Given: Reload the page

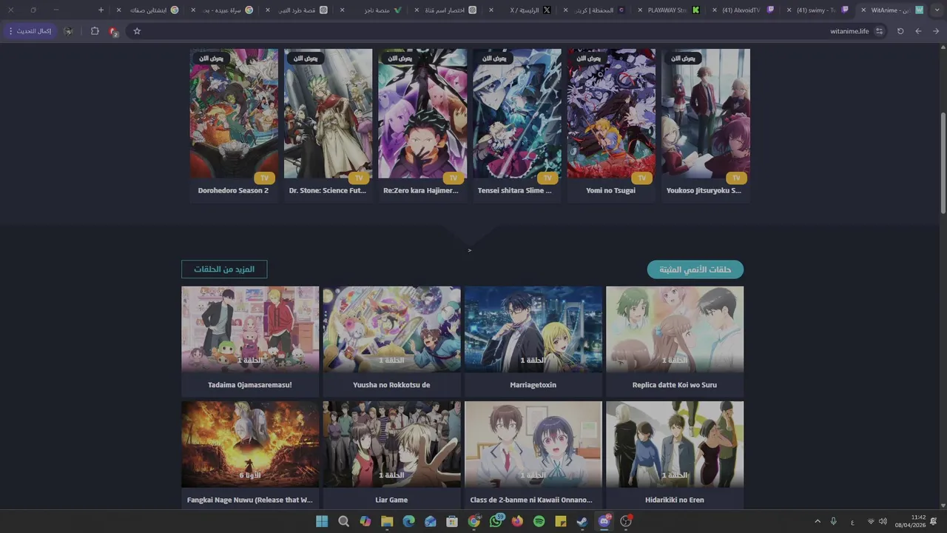Looking at the screenshot, I should click(900, 31).
